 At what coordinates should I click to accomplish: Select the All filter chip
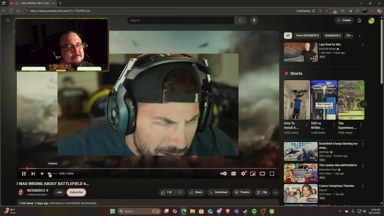pyautogui.click(x=288, y=35)
